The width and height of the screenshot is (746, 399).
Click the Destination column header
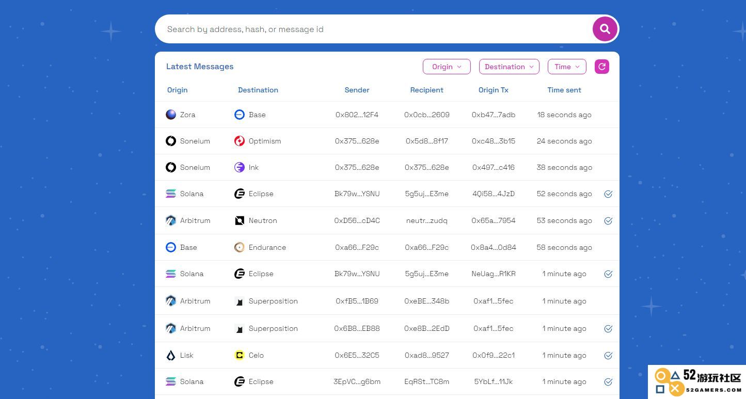tap(258, 90)
